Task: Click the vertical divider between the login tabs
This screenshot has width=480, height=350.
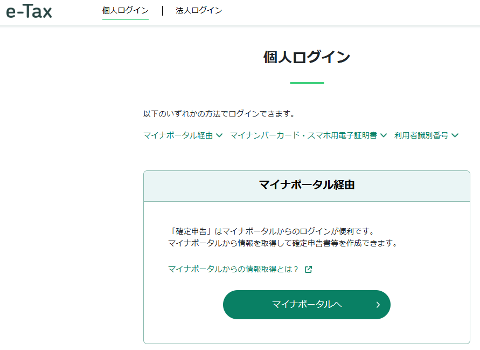Action: pyautogui.click(x=162, y=11)
